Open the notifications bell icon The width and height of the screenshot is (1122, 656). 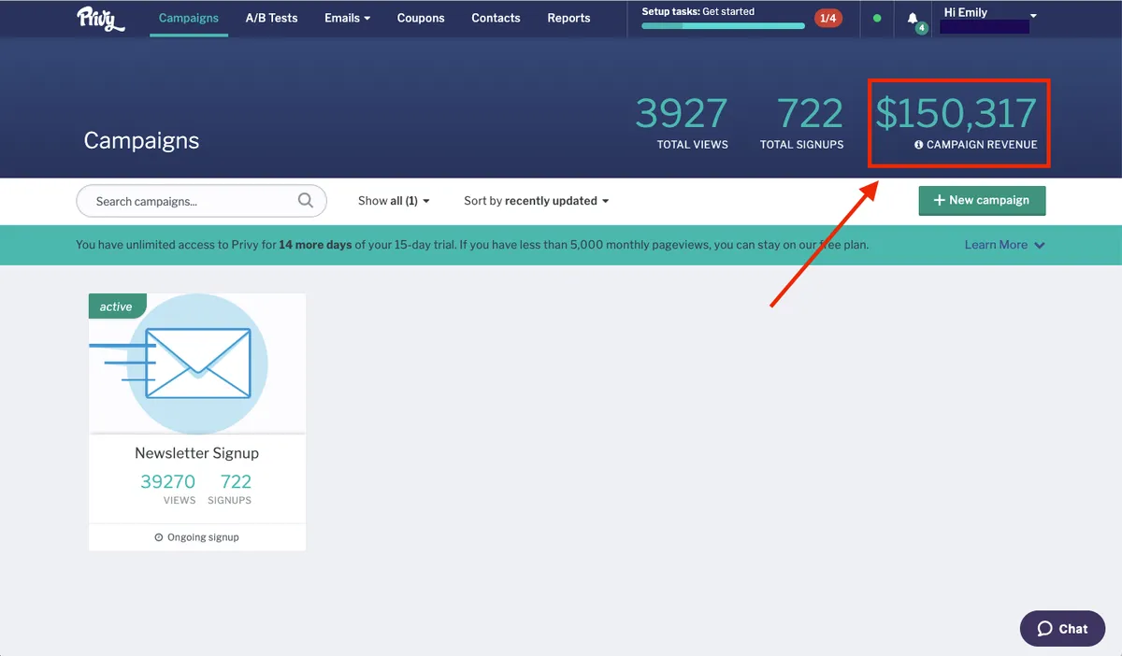[x=913, y=18]
